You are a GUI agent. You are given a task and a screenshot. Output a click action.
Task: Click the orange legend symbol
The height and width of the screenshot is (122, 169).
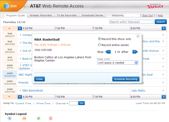pyautogui.click(x=24, y=118)
